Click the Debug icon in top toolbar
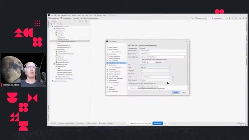The image size is (249, 140). pos(230,18)
